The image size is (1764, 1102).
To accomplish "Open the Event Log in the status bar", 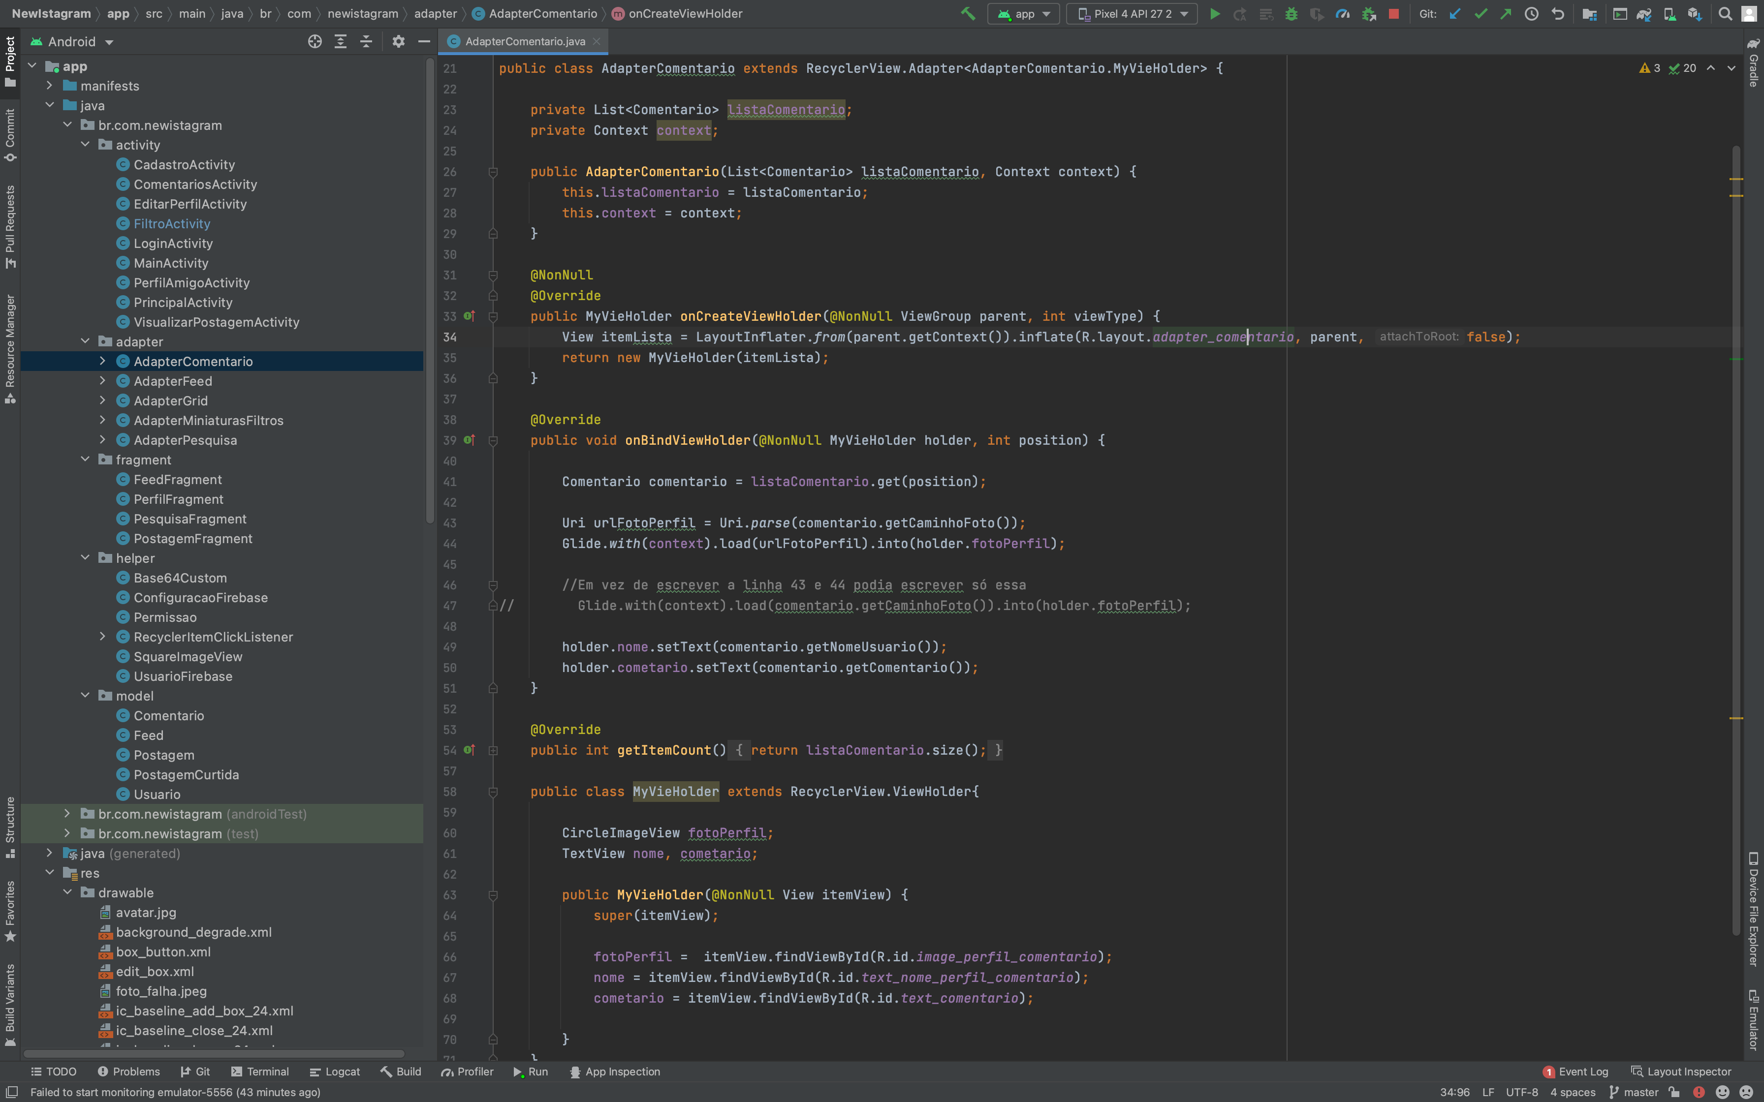I will [x=1583, y=1071].
